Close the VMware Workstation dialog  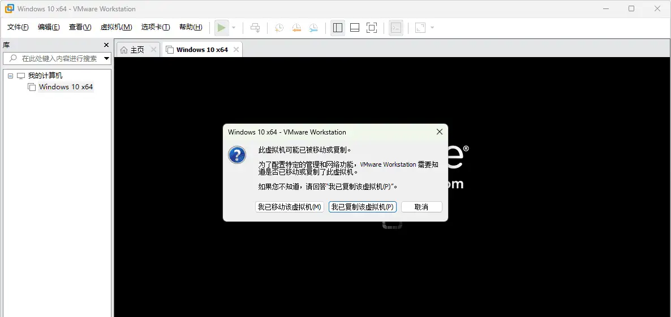(439, 132)
